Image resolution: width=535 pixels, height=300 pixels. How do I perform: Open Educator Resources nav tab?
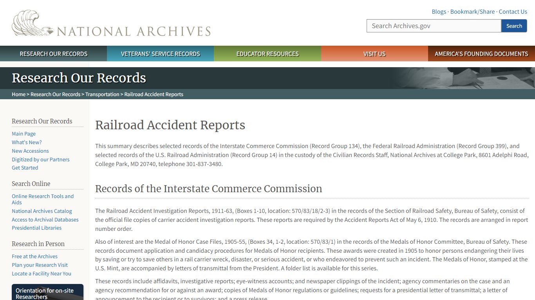point(267,54)
